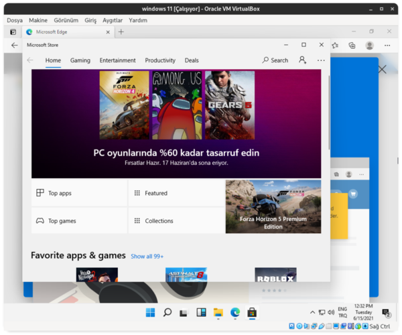The image size is (402, 335).
Task: Click the Show all 99+ link
Action: (147, 257)
